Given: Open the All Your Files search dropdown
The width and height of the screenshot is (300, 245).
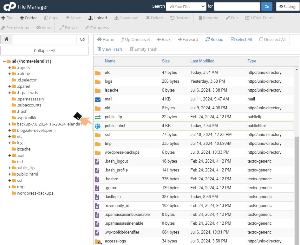Looking at the screenshot, I should coord(186,7).
